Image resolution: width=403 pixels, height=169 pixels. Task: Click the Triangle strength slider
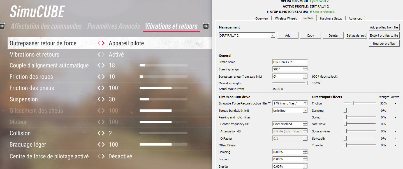pos(360,145)
